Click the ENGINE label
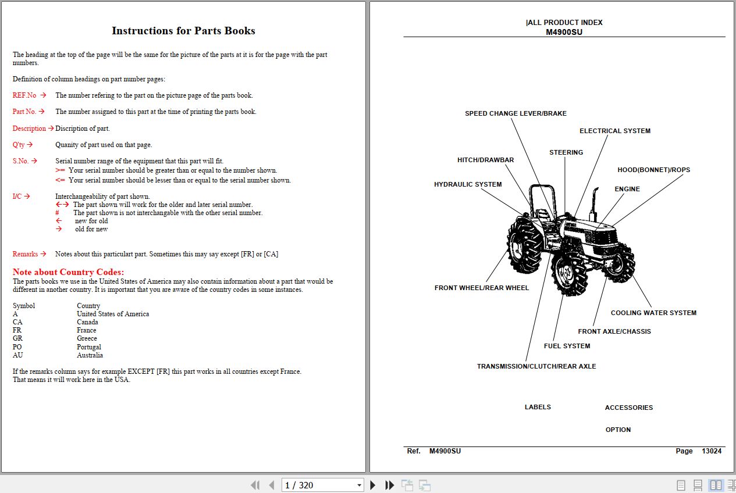The height and width of the screenshot is (493, 736). (x=627, y=189)
